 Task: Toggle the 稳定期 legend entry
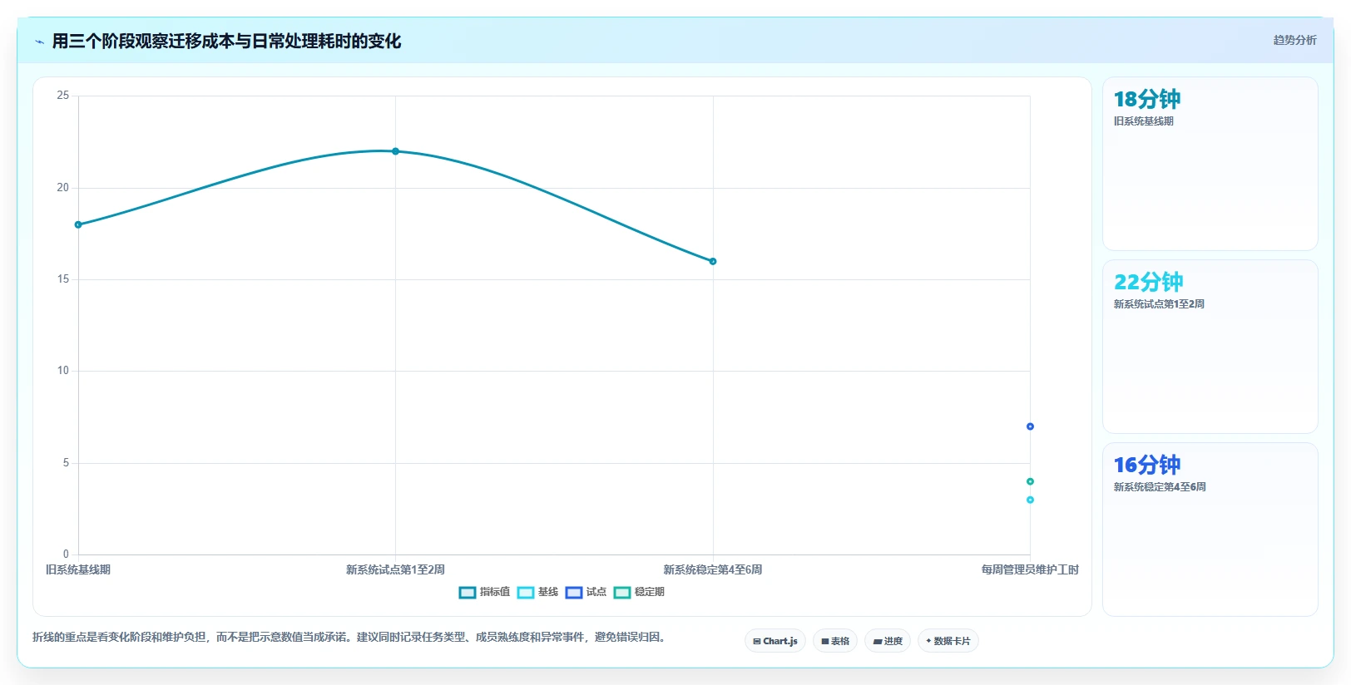[x=639, y=592]
